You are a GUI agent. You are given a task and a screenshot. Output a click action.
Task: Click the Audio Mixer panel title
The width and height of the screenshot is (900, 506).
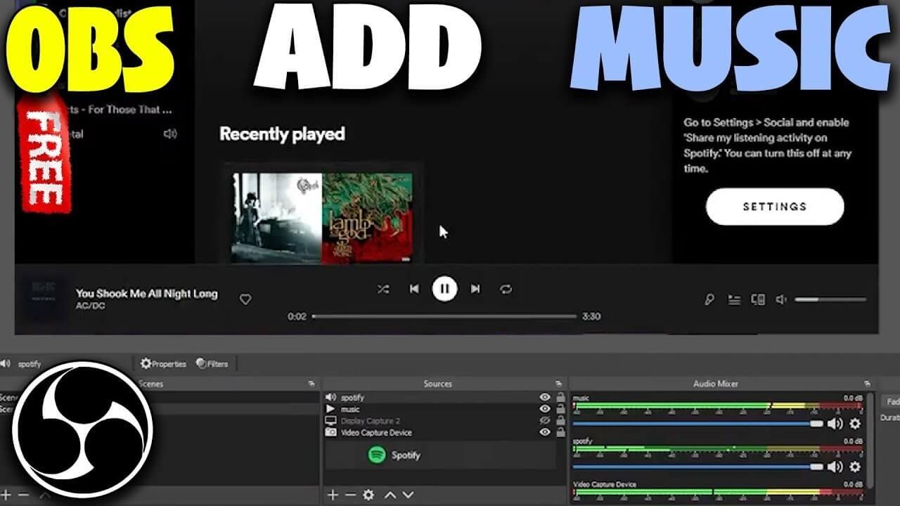pyautogui.click(x=716, y=384)
